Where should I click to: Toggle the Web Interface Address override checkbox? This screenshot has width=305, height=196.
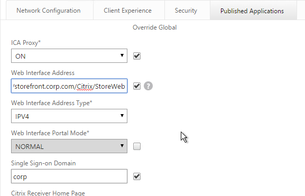click(x=137, y=86)
